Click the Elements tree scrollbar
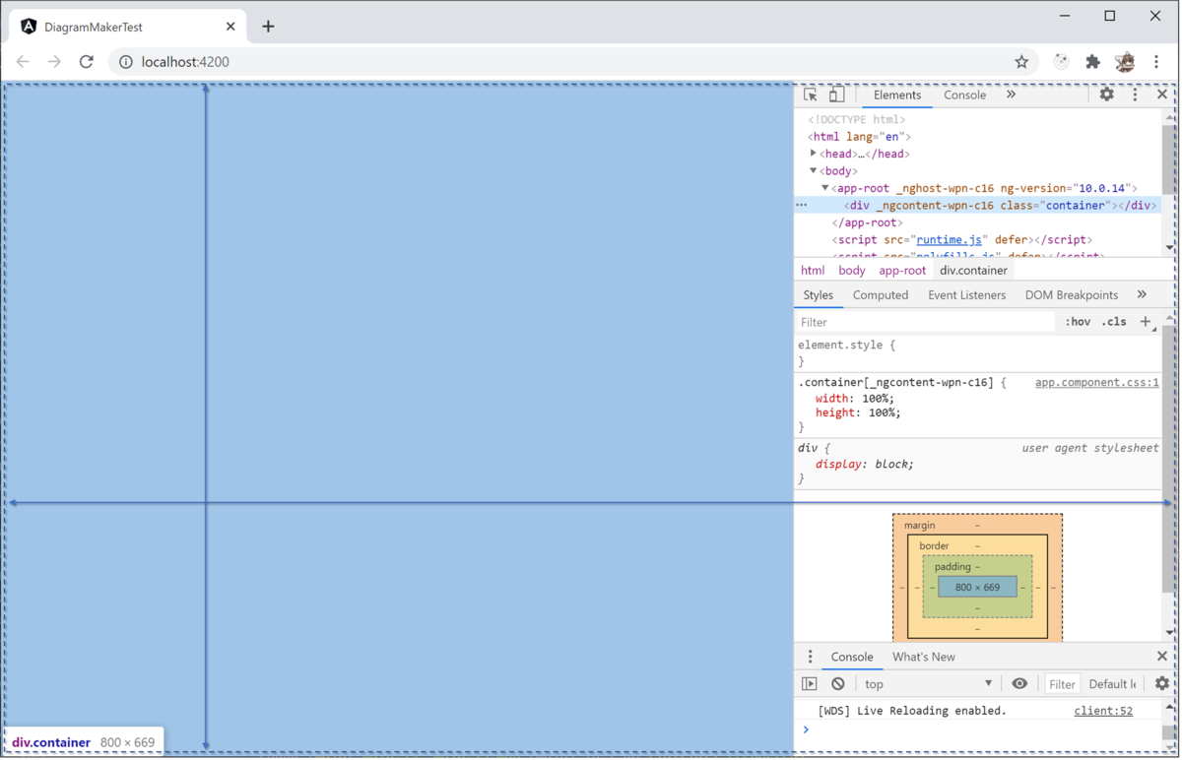The image size is (1182, 760). tap(1169, 160)
